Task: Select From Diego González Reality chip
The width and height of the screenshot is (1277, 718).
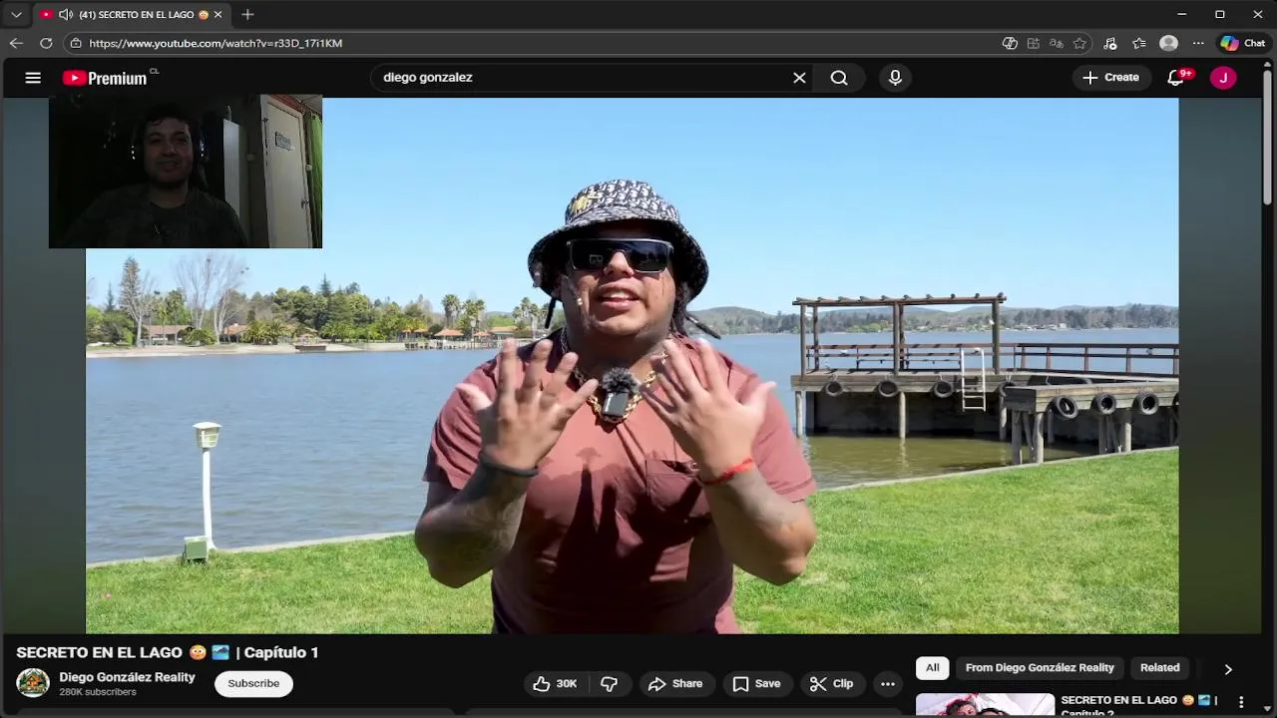Action: coord(1040,668)
